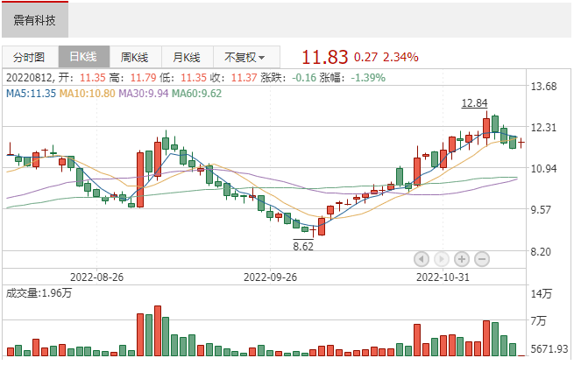Open the 月K线 monthly chart tab
Viewport: 574px width, 379px height.
pyautogui.click(x=187, y=57)
